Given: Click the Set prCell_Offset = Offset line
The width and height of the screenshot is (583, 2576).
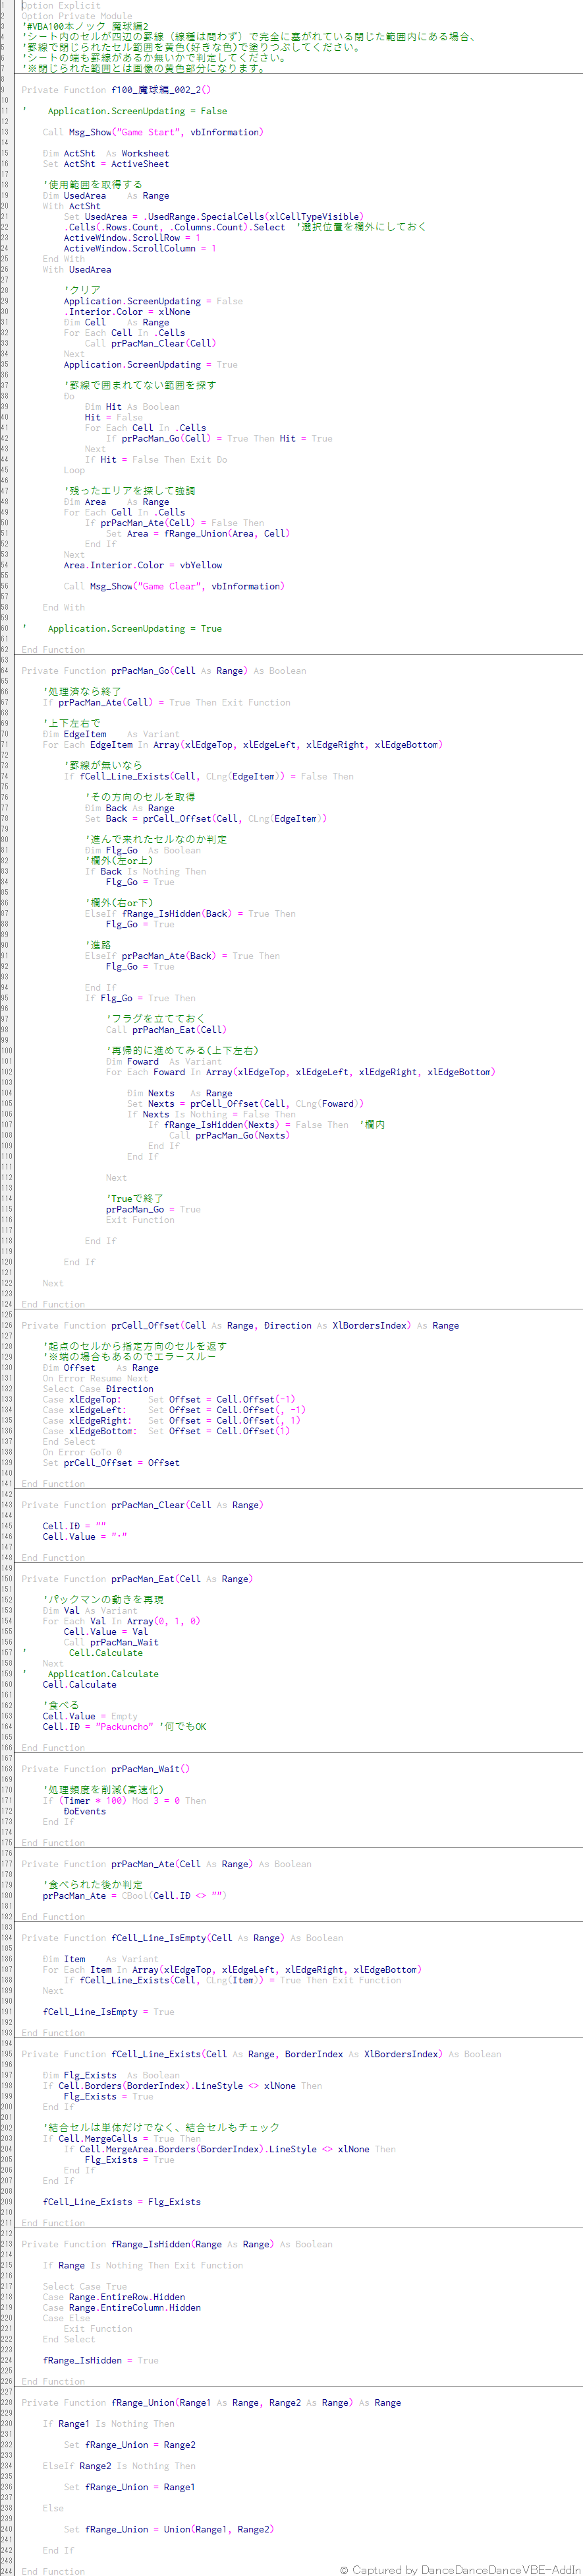Looking at the screenshot, I should pyautogui.click(x=111, y=1462).
